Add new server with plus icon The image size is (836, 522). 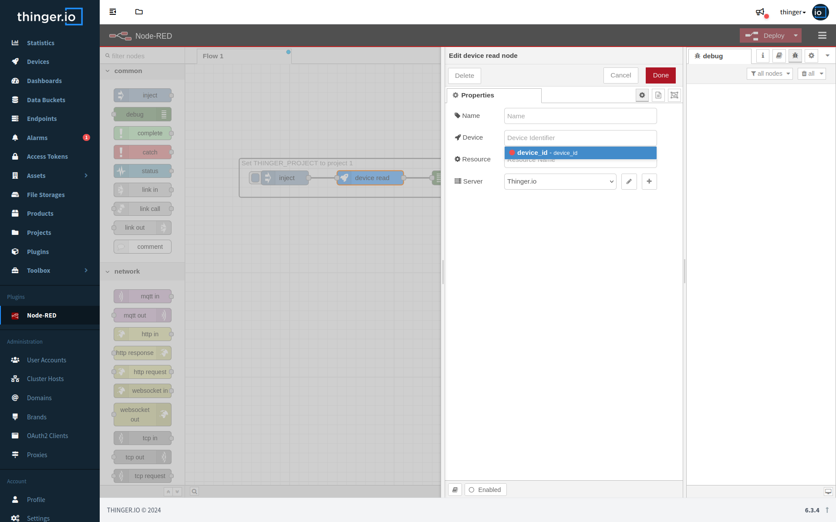pos(649,181)
